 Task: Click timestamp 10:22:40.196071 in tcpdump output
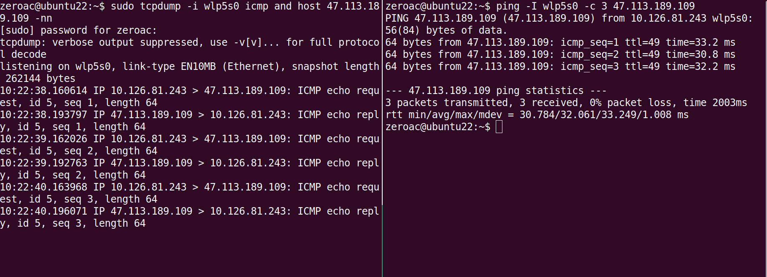pyautogui.click(x=43, y=211)
